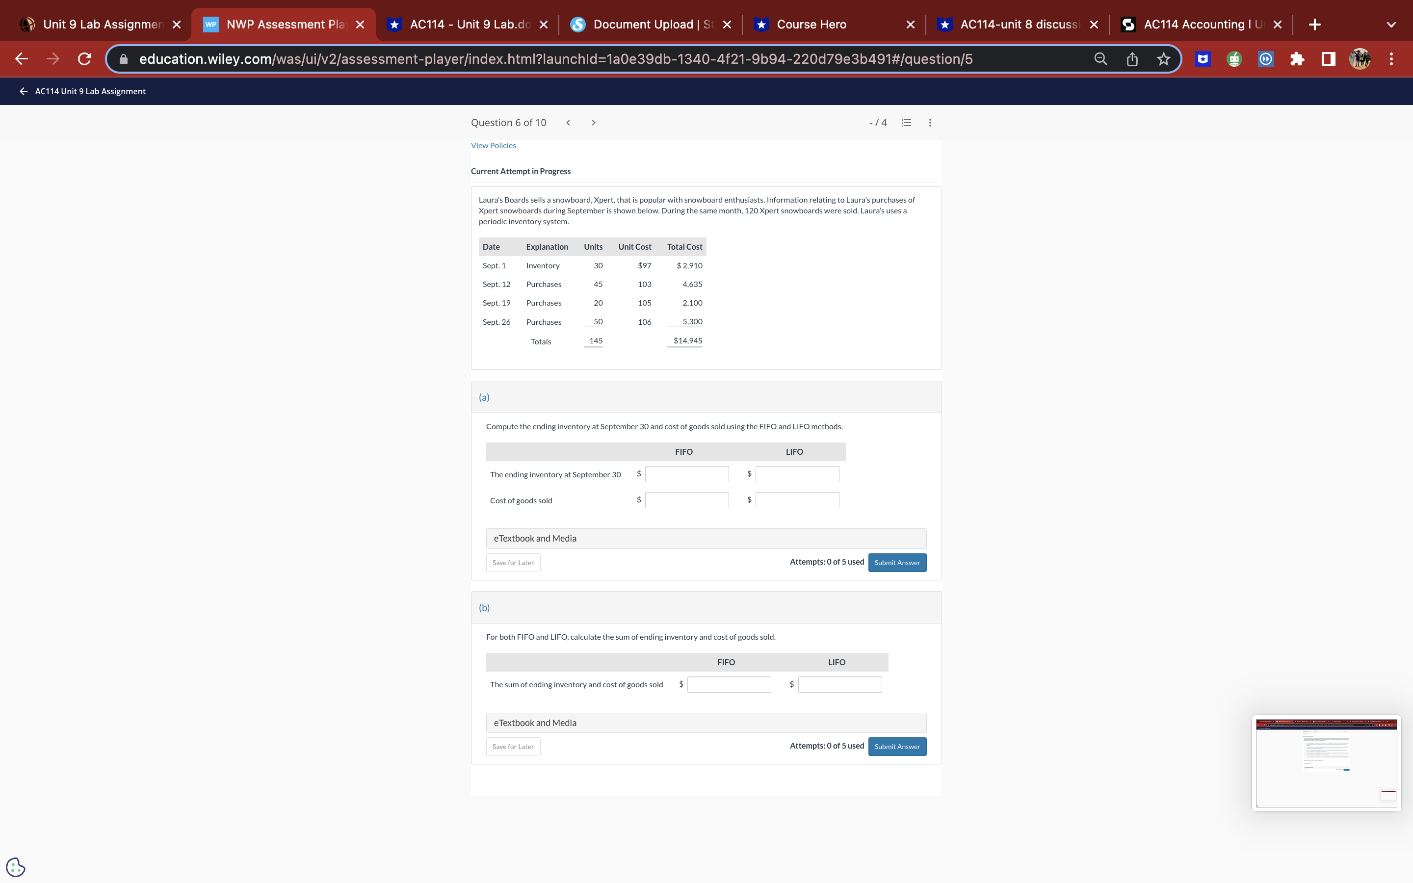The image size is (1413, 883).
Task: Open the question list overview icon
Action: [906, 123]
